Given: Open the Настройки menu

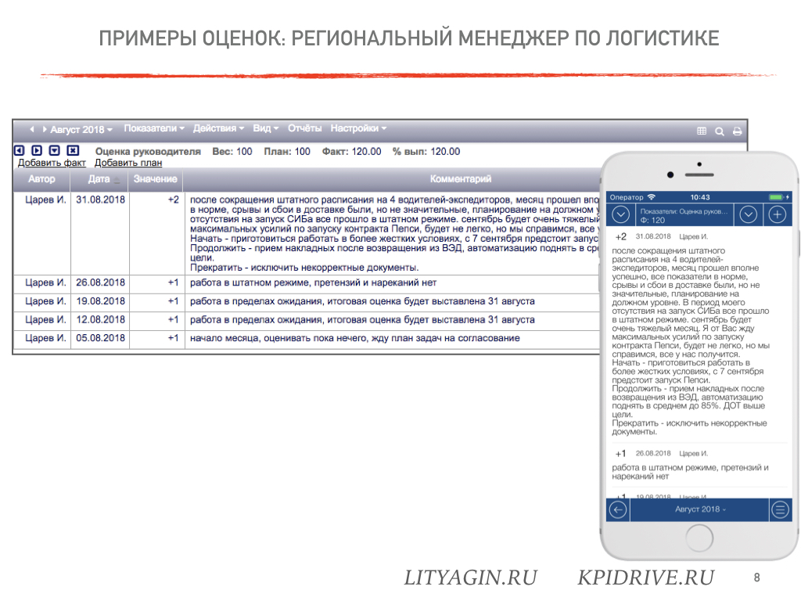Looking at the screenshot, I should point(358,128).
